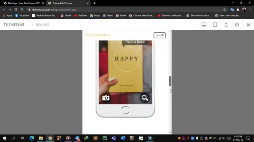Close the ThemesLab preview bar
The image size is (254, 142).
248,25
